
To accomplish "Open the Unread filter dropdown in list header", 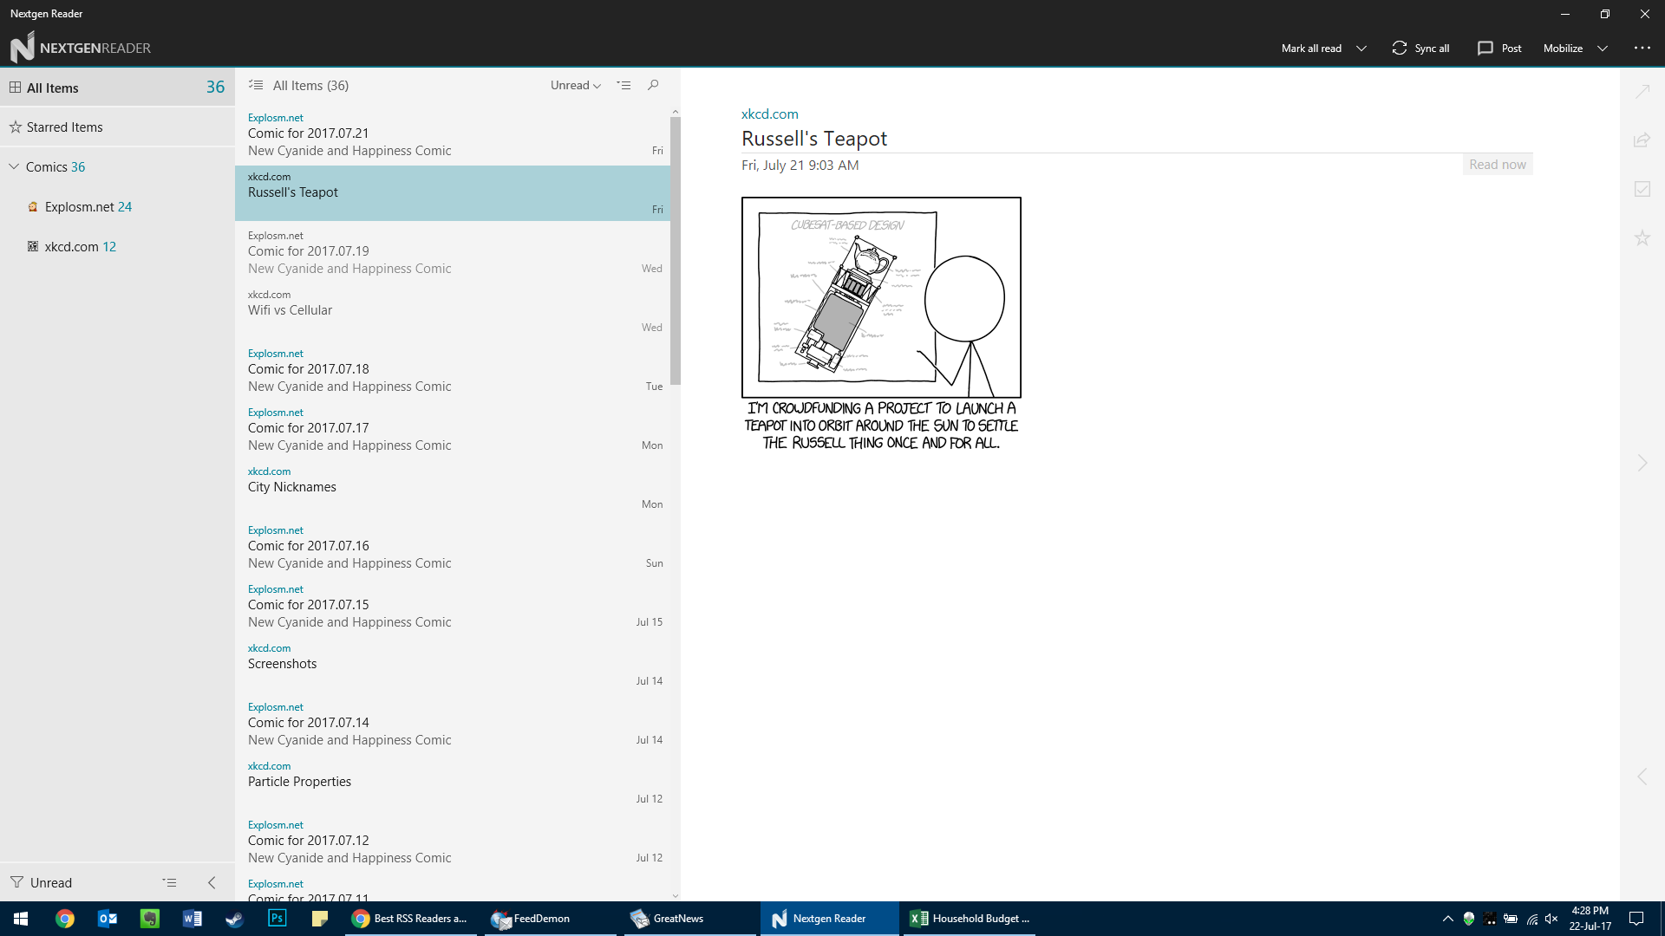I will coord(575,85).
